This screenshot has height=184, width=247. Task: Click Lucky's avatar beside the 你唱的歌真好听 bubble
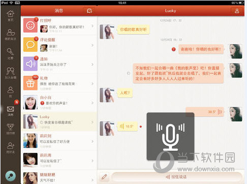click(x=107, y=32)
